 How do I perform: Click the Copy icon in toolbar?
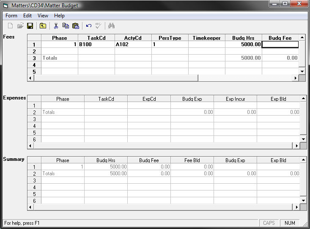tap(66, 26)
